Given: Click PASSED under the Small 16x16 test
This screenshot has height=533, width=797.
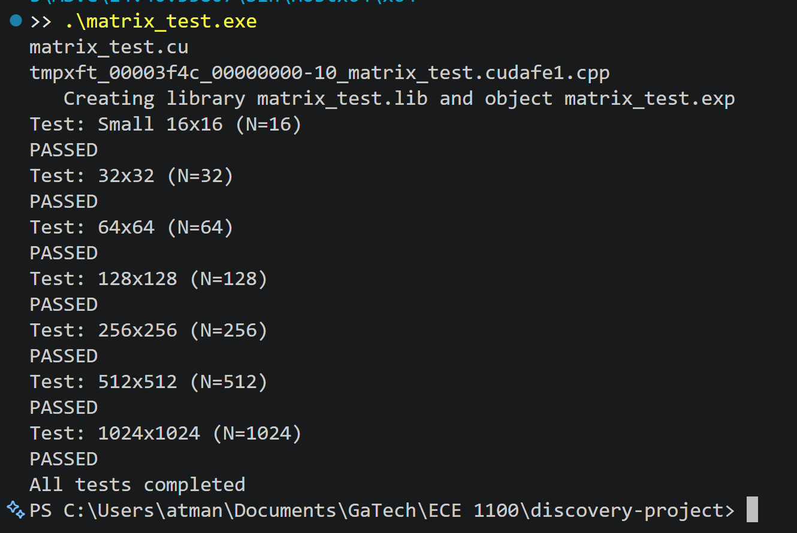Looking at the screenshot, I should [x=64, y=150].
